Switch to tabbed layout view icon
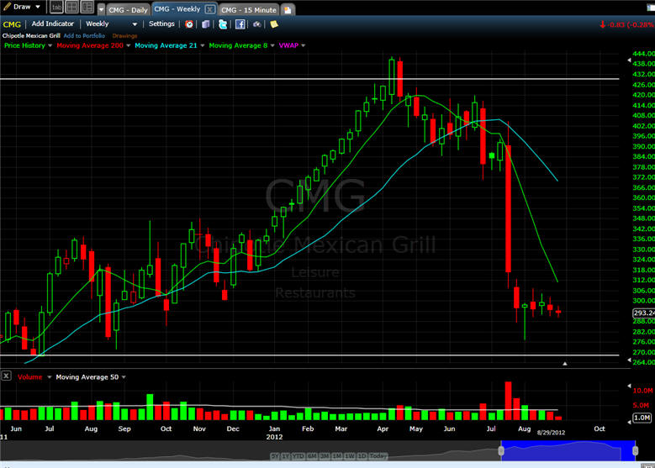Image resolution: width=655 pixels, height=468 pixels. [56, 7]
